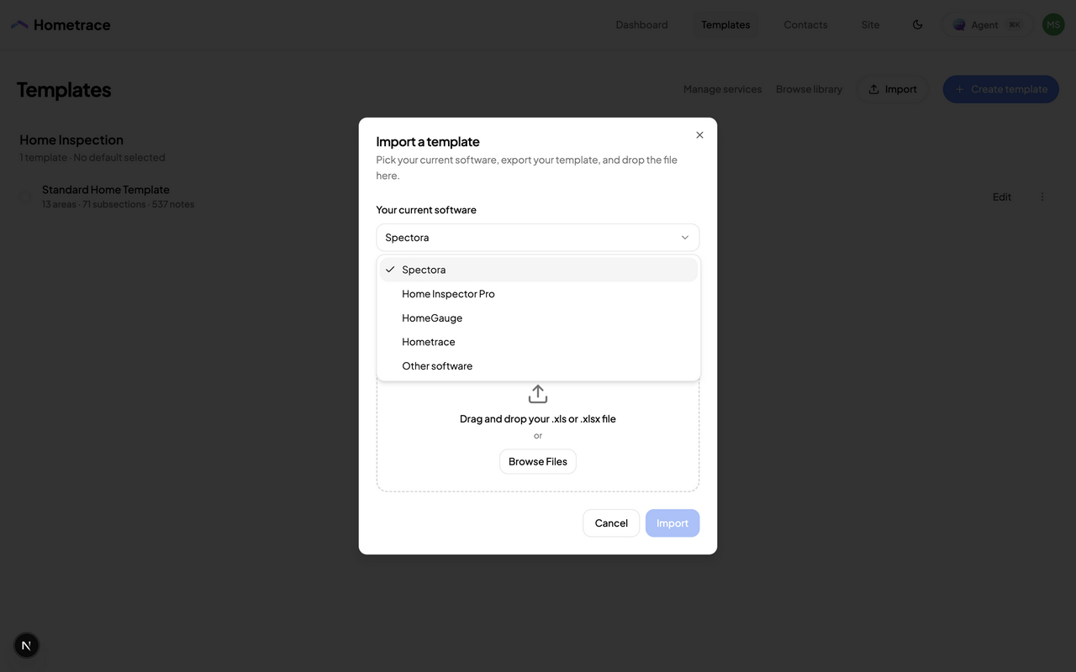Image resolution: width=1076 pixels, height=672 pixels.
Task: Go to the Site nav tab
Action: (870, 25)
